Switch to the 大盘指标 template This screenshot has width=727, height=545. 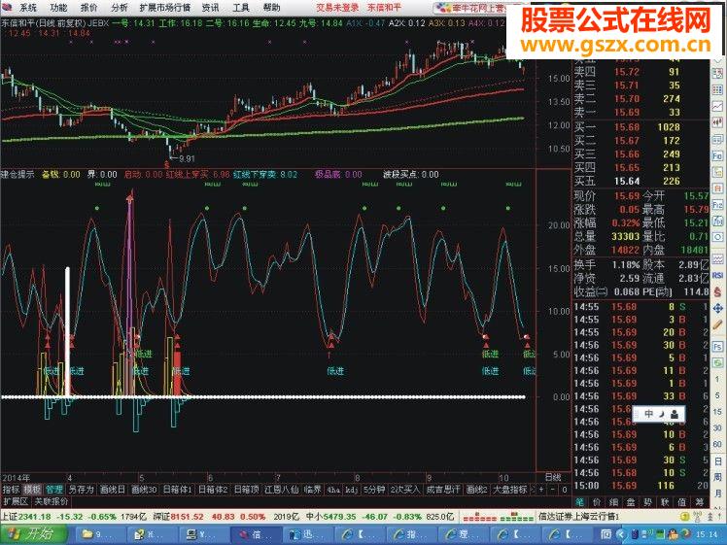point(509,490)
